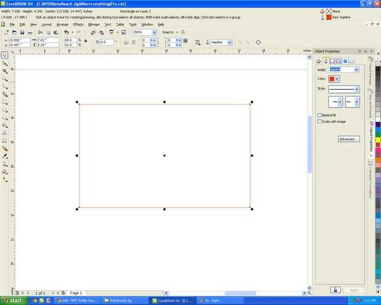Click the Windows start button
381x305 pixels.
pyautogui.click(x=14, y=301)
